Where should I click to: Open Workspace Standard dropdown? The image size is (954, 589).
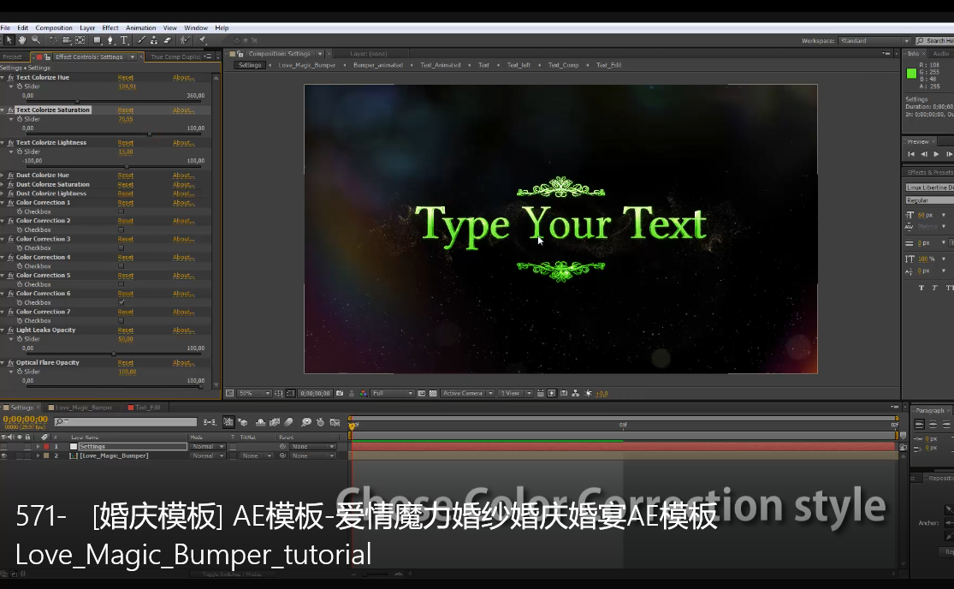pyautogui.click(x=874, y=41)
